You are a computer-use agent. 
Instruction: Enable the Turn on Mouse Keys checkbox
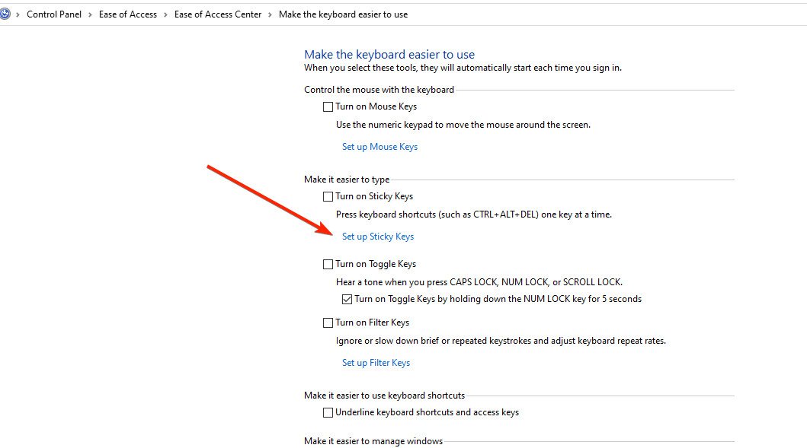click(328, 107)
